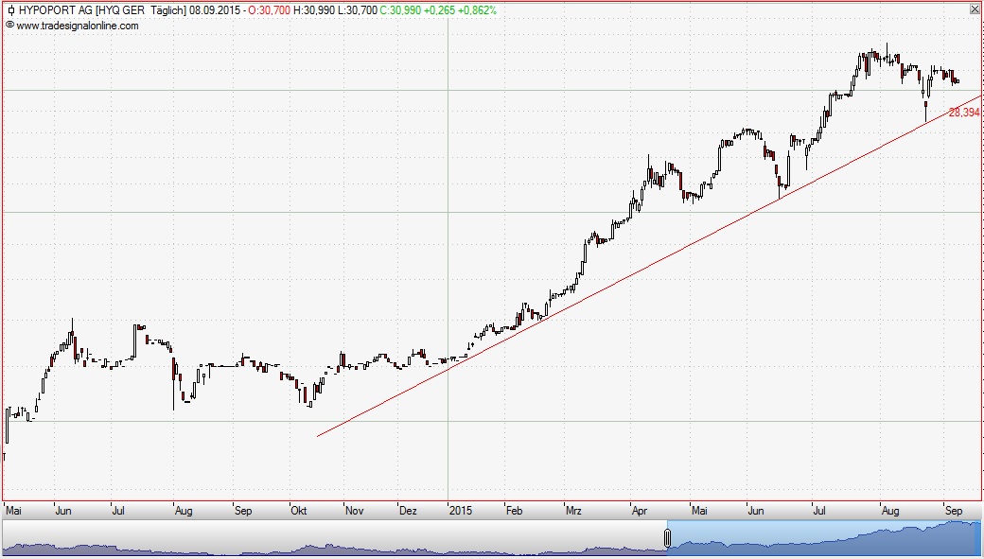
Task: Click the percent change +0,862%
Action: 477,10
